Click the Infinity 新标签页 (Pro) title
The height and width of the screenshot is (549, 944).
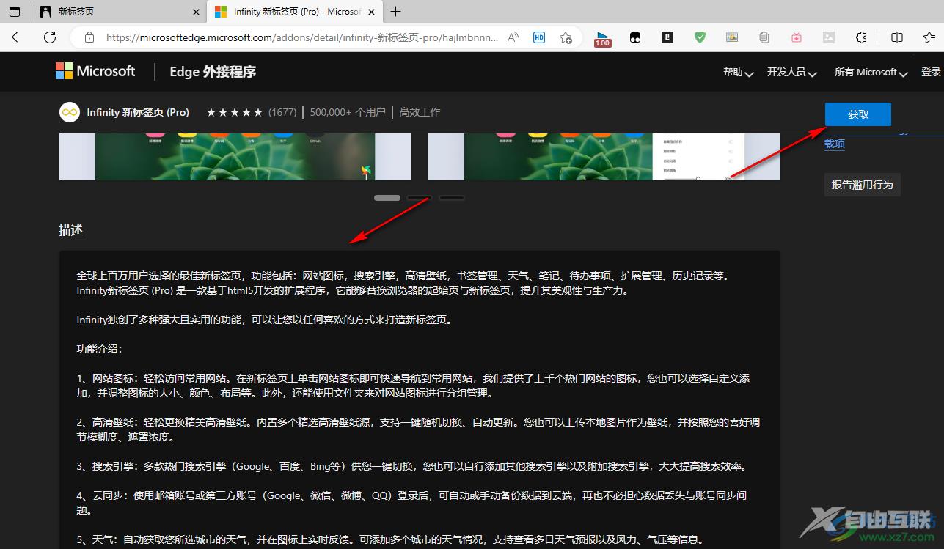(138, 112)
